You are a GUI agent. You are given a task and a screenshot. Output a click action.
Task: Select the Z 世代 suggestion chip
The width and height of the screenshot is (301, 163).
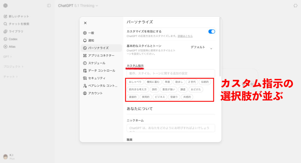click(192, 82)
